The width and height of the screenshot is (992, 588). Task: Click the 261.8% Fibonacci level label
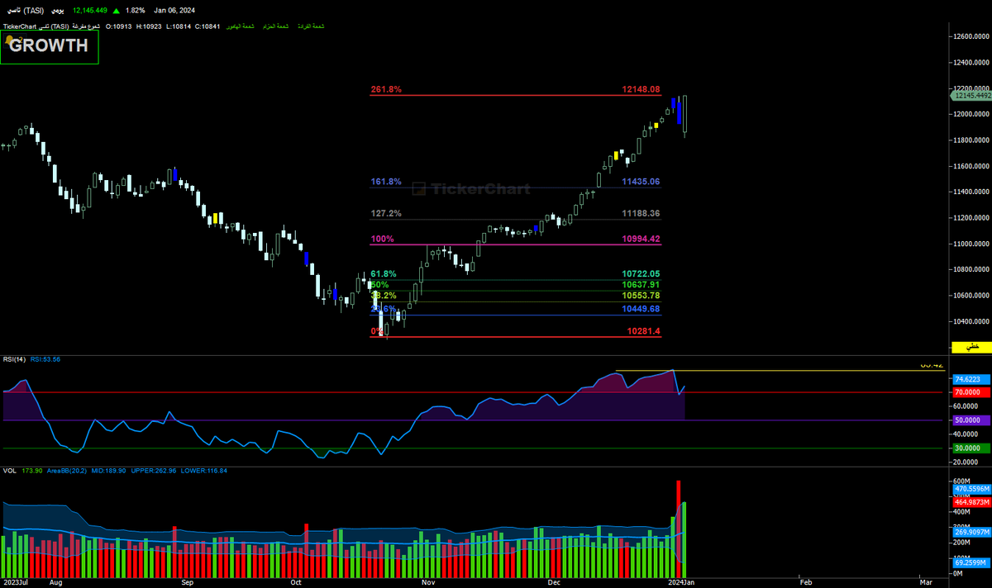point(386,89)
